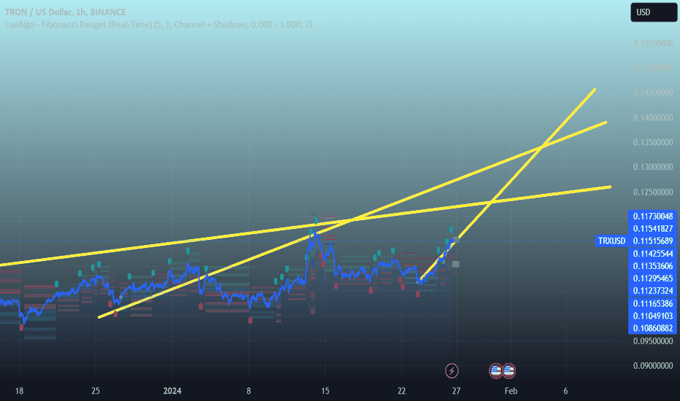The width and height of the screenshot is (680, 401).
Task: Click the 0.13500000 price axis label
Action: (653, 143)
